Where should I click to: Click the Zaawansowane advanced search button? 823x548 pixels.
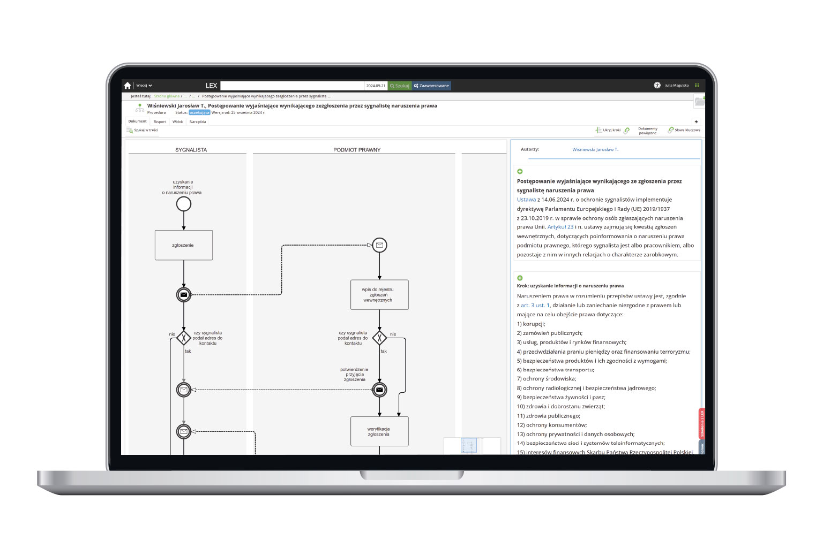(x=431, y=86)
